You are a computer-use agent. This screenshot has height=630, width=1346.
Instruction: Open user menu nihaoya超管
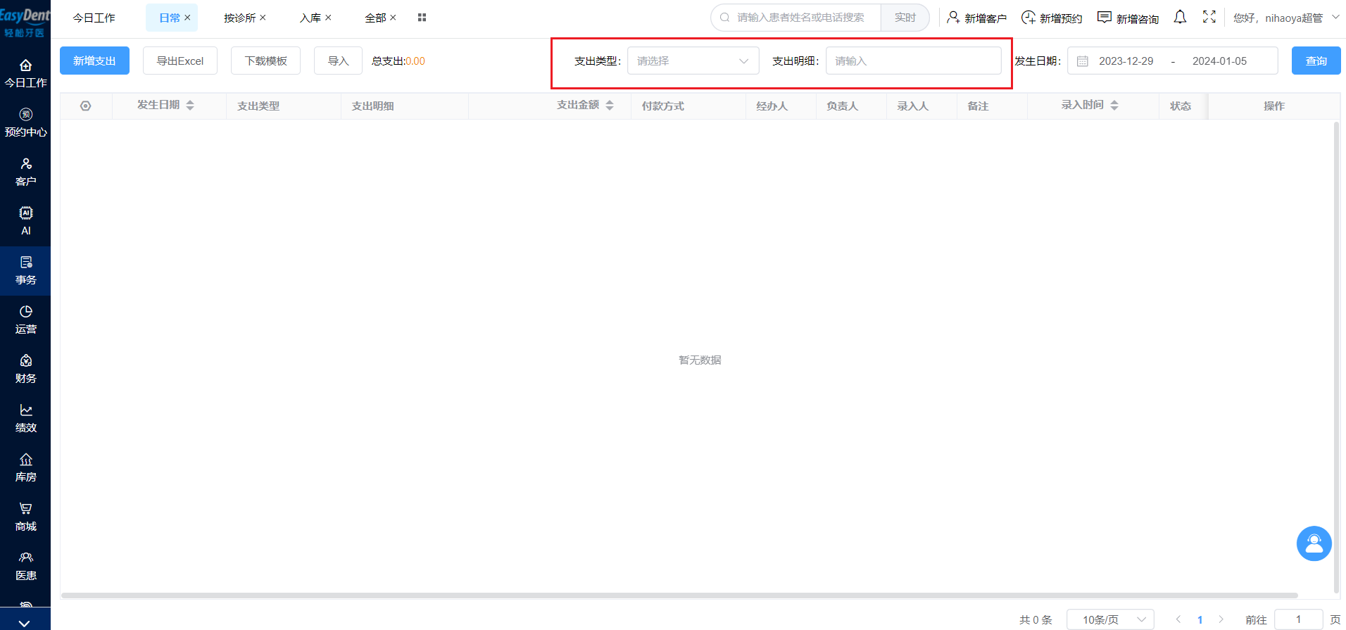tap(1285, 18)
